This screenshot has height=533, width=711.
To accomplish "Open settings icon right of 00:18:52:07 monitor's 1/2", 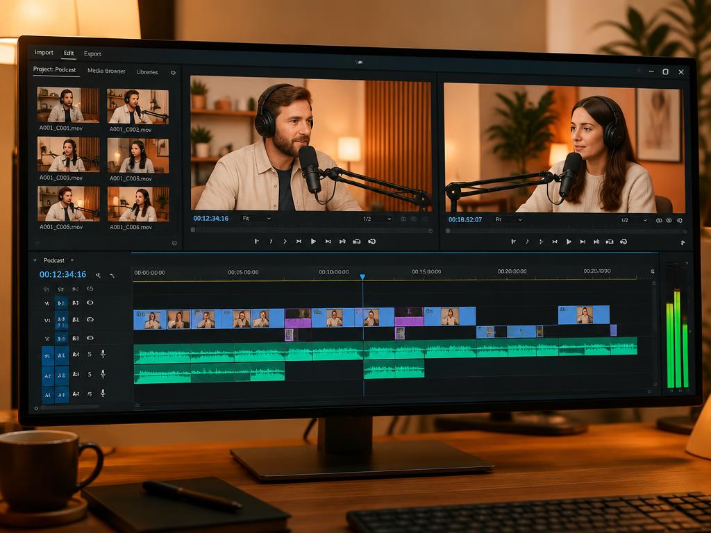I will [x=680, y=221].
